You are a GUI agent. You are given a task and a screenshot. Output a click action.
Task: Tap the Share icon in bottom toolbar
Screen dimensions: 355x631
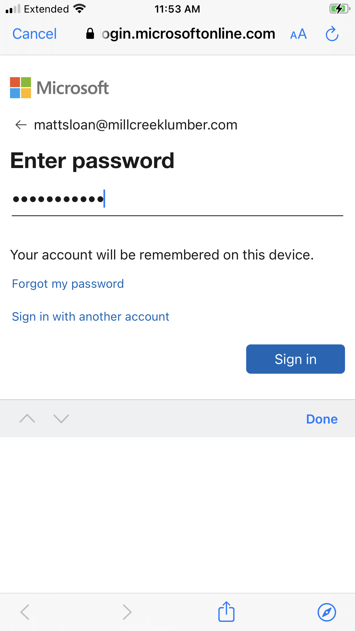226,612
